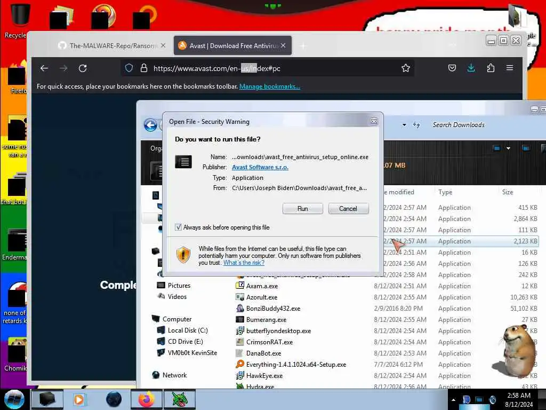Select VM0b0t KevinSite in navigation pane
546x410 pixels.
192,353
